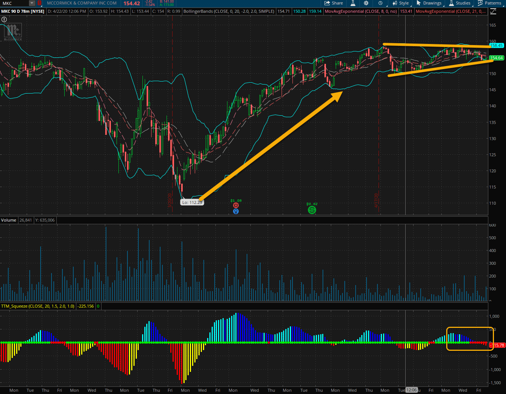506x394 pixels.
Task: Open the Patterns menu
Action: pos(489,3)
